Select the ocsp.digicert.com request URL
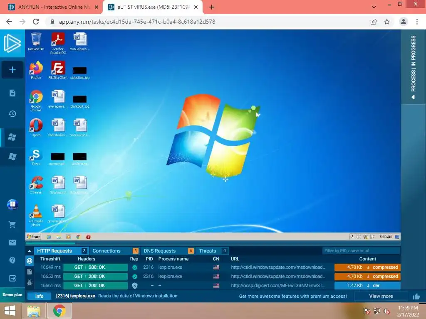This screenshot has width=426, height=319. [278, 285]
